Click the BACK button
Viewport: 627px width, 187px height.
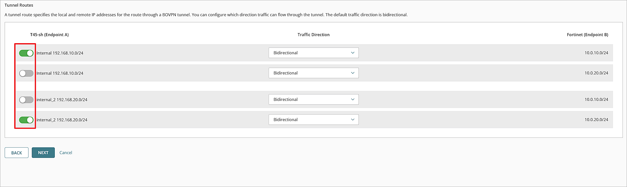tap(16, 153)
